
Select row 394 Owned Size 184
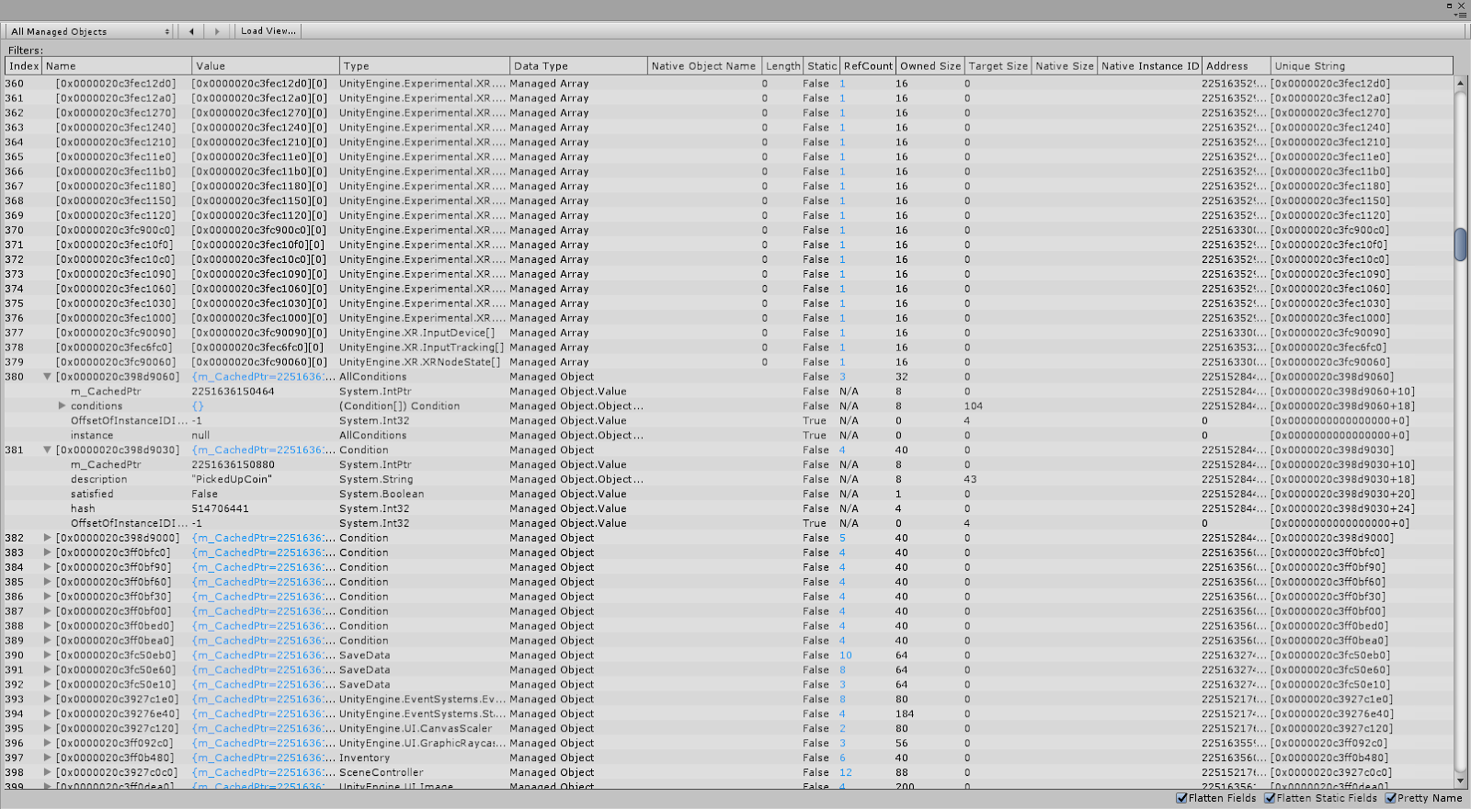point(905,713)
